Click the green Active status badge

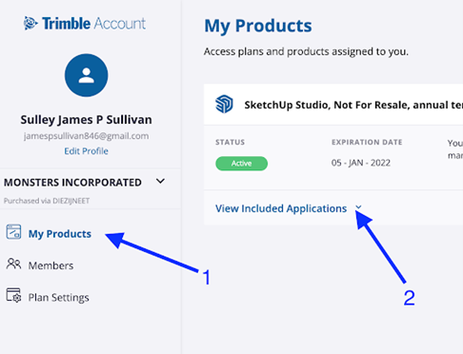tap(241, 164)
